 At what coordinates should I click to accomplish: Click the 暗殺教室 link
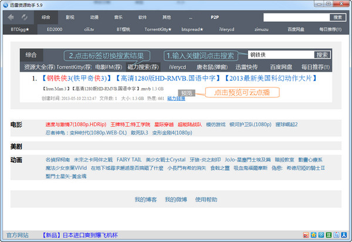[285, 160]
